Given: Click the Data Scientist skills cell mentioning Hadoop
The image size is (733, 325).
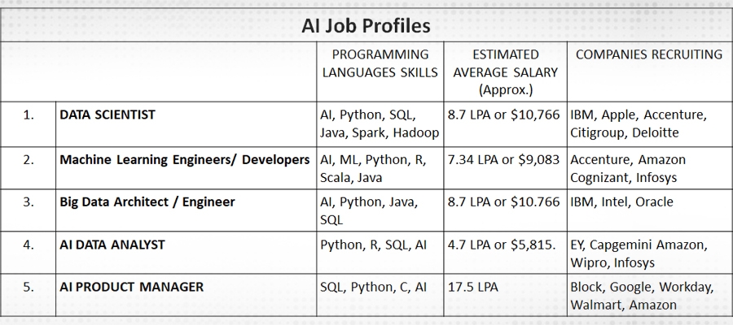Looking at the screenshot, I should 380,123.
